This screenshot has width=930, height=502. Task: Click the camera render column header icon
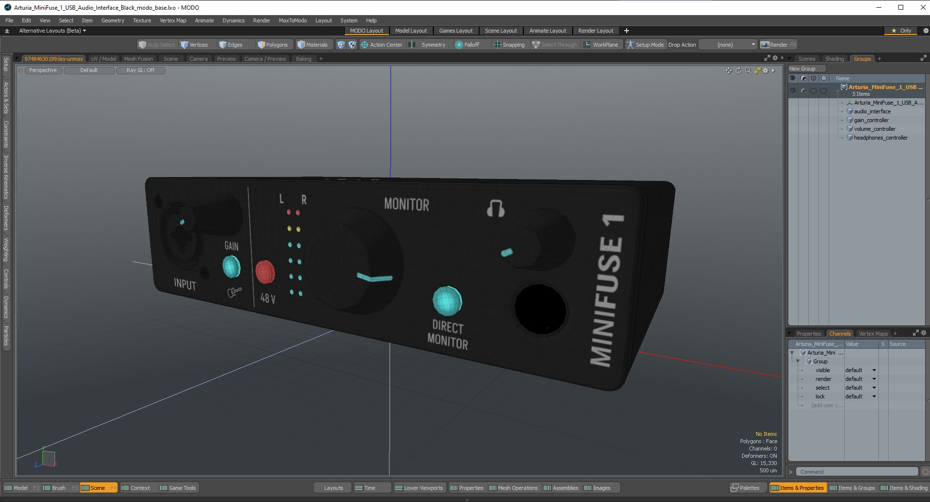pyautogui.click(x=803, y=78)
